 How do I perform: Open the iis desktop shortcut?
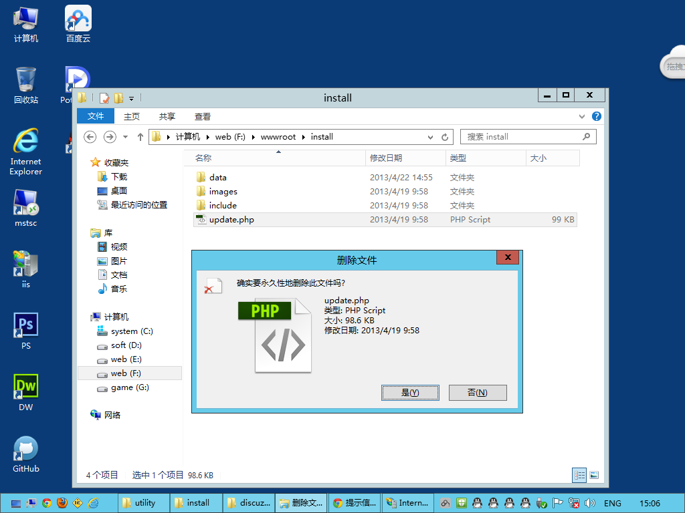click(x=26, y=270)
